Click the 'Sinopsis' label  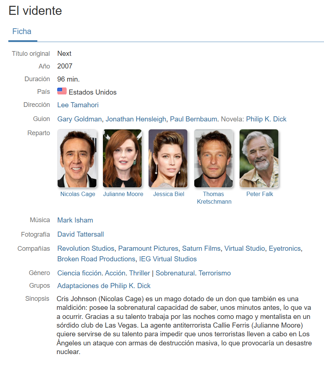37,299
